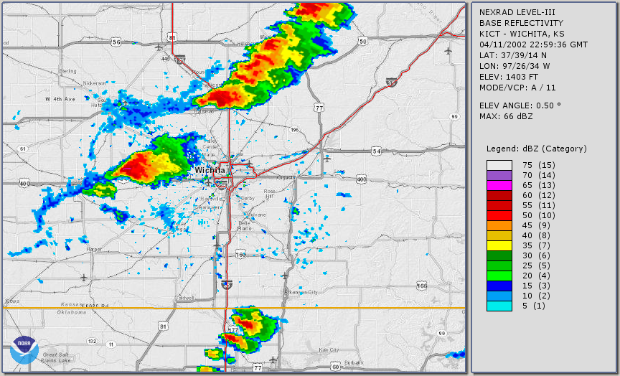Select the 30 dBZ dark green swatch
The image size is (620, 376).
click(499, 255)
